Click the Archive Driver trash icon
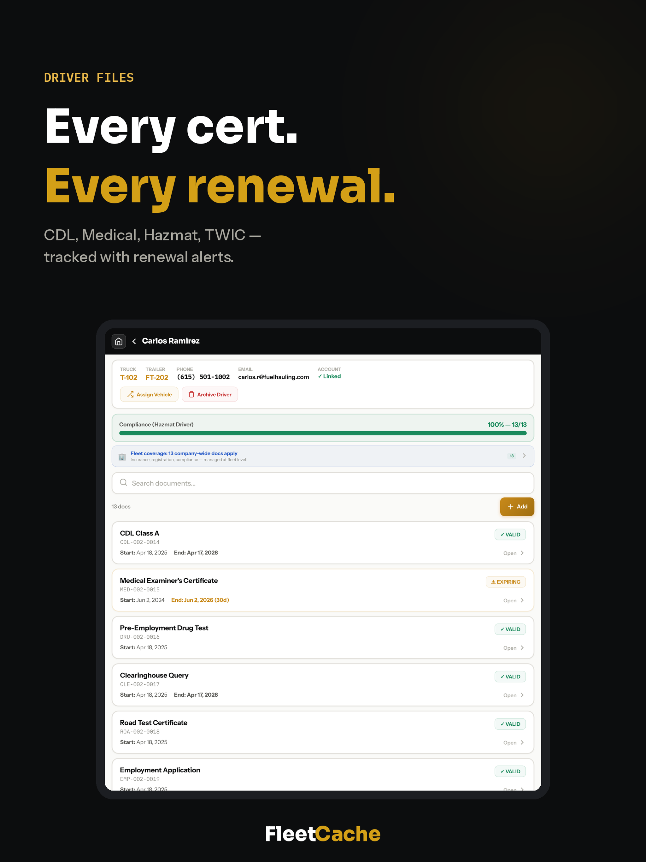The image size is (646, 862). pos(191,394)
